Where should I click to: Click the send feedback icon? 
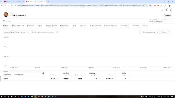166,10
